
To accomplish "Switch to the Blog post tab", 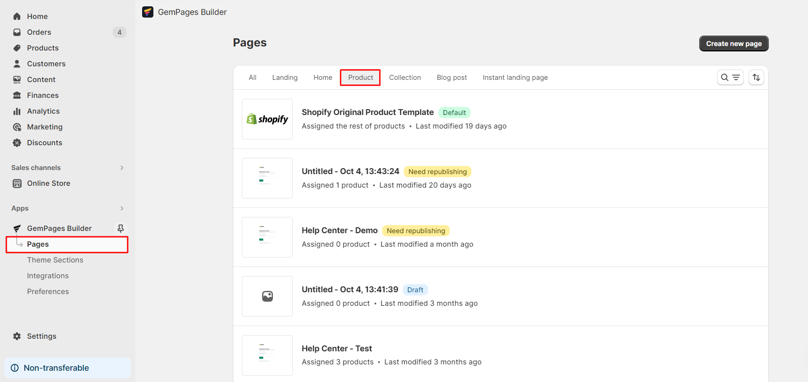I will tap(452, 78).
